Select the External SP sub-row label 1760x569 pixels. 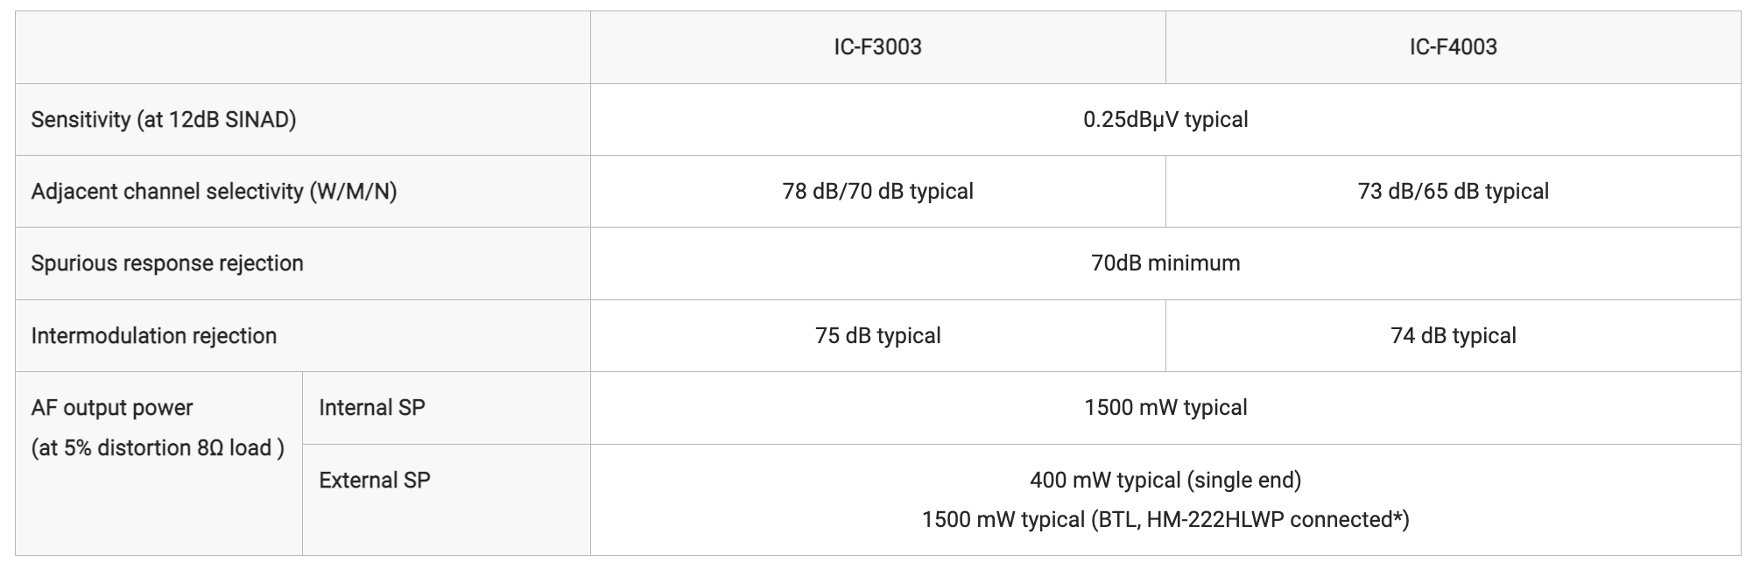[375, 481]
